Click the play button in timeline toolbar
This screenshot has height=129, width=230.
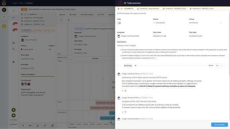(61, 20)
